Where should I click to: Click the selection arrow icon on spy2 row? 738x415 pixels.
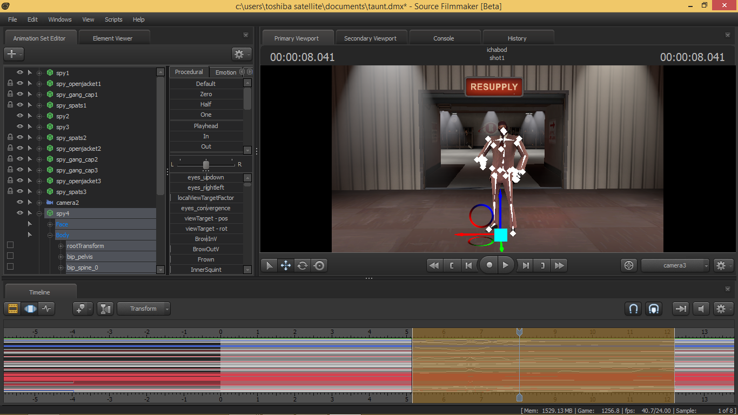[30, 116]
